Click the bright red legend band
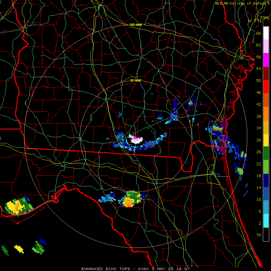Screen dimensions: 271x271 coord(266,87)
